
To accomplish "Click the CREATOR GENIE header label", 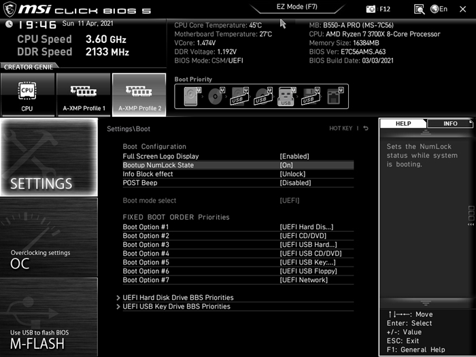I will [29, 67].
